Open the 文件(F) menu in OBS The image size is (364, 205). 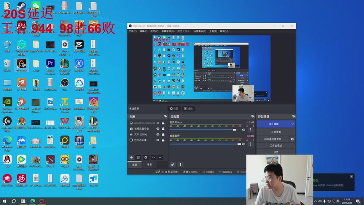(132, 31)
